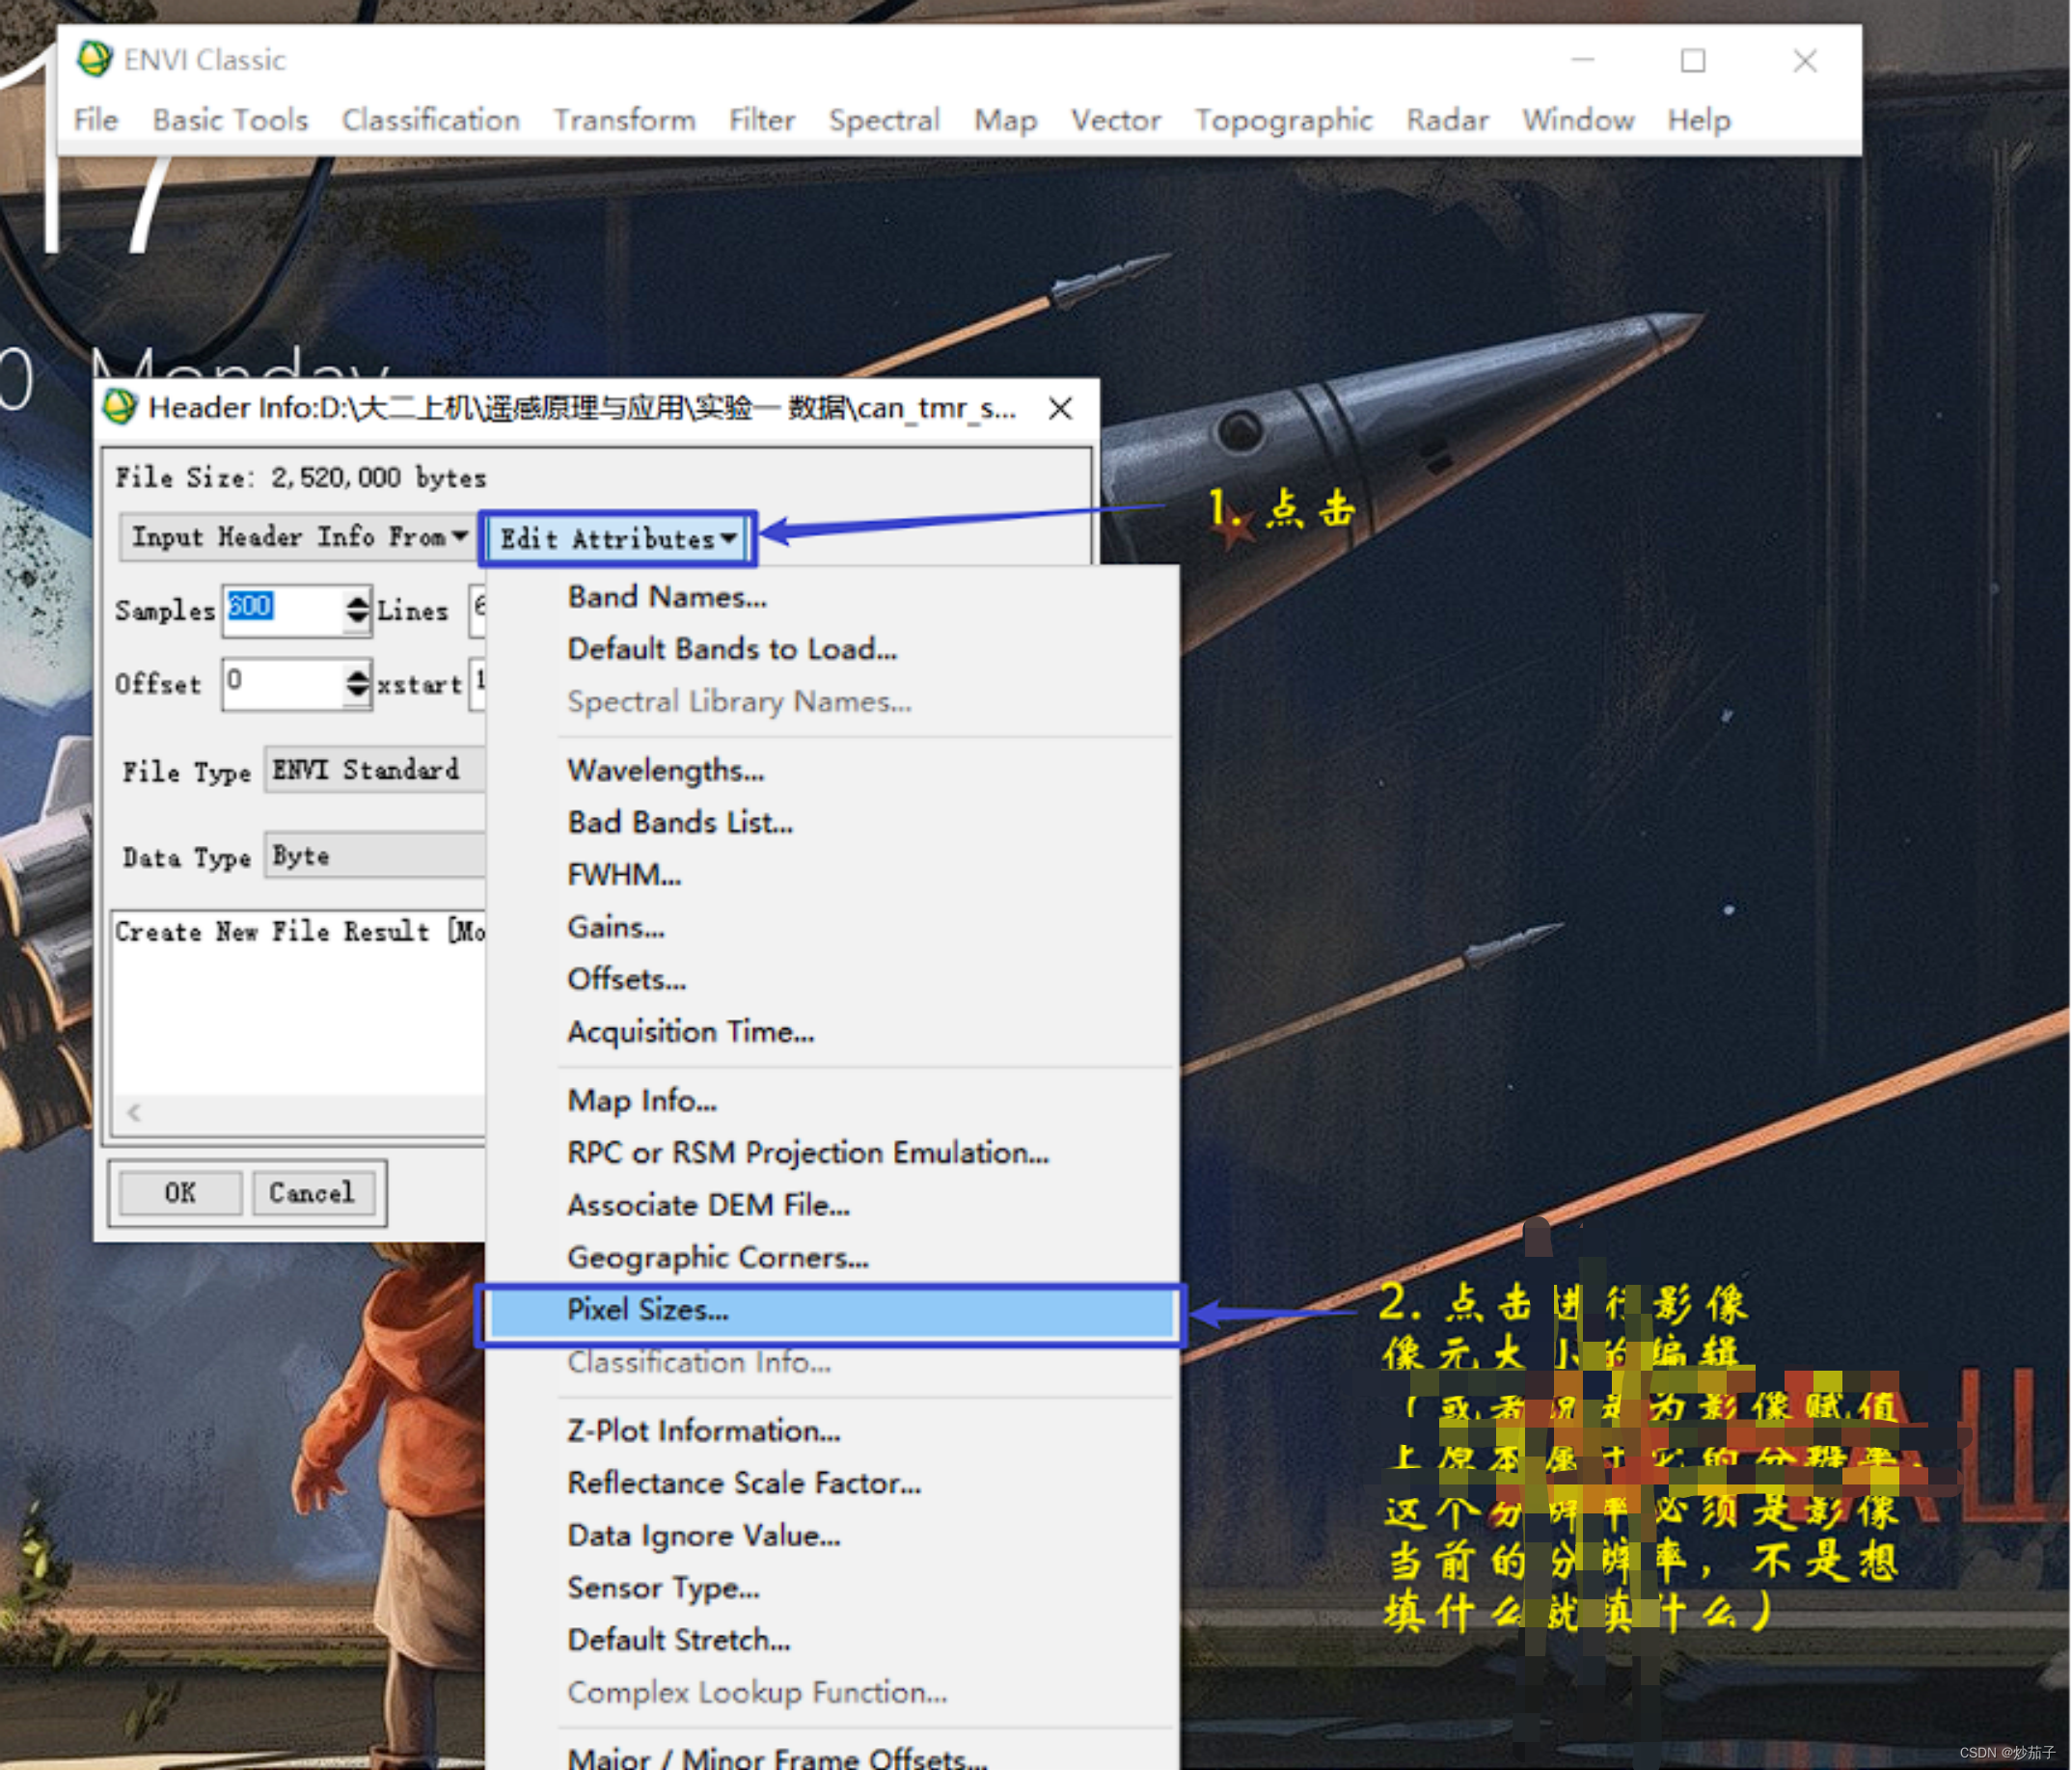Open the Edit Attributes dropdown
Screen dimensions: 2072x1770
click(x=618, y=539)
